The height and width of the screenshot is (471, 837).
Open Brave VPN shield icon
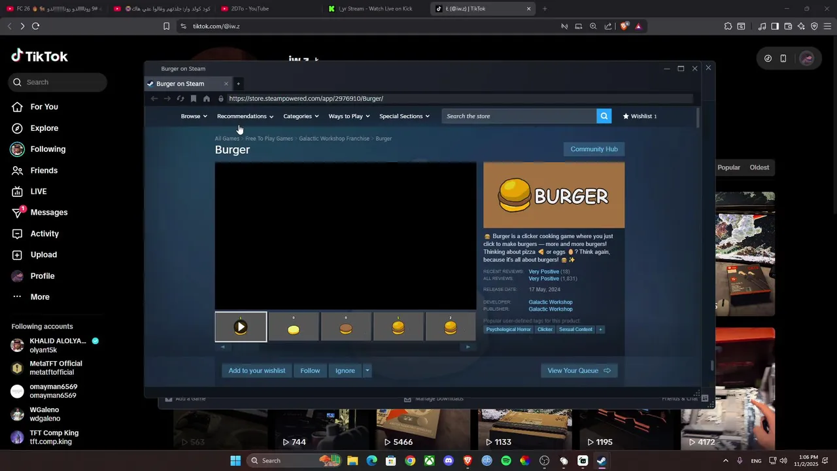pos(814,26)
